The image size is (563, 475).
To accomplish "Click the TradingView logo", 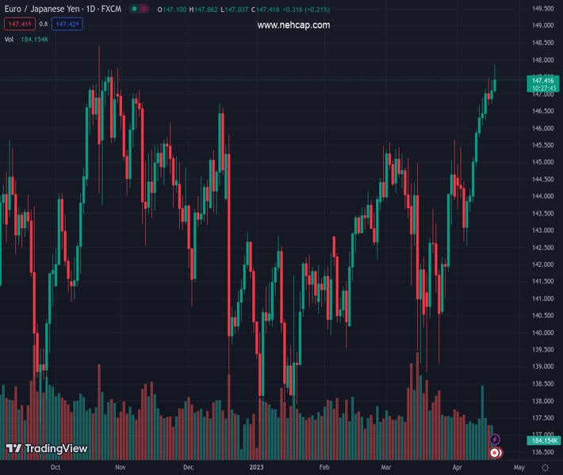I will (x=46, y=449).
